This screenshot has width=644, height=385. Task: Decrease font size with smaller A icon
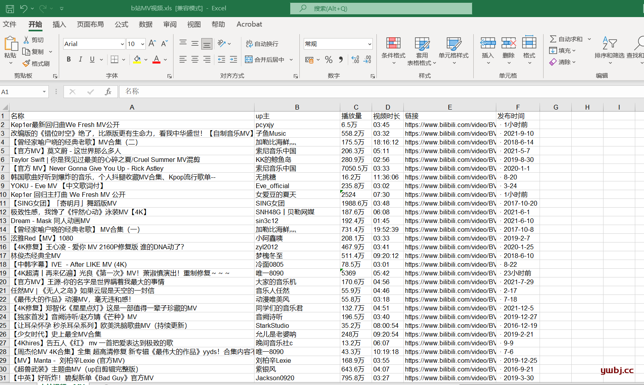click(164, 44)
